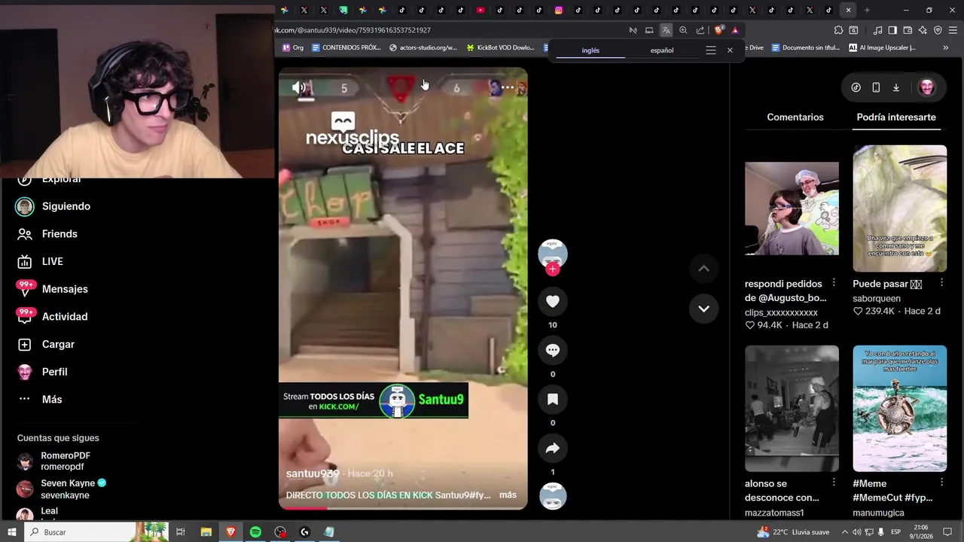
Task: Click the phone app icon at top right
Action: pos(876,87)
